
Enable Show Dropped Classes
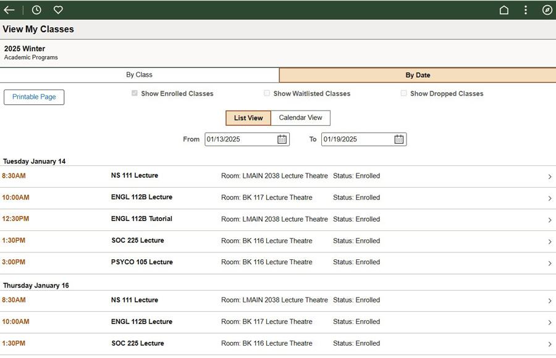pyautogui.click(x=403, y=93)
